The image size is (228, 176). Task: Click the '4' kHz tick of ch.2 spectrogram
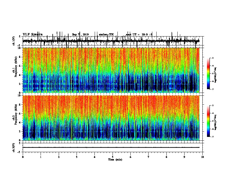coord(20,123)
